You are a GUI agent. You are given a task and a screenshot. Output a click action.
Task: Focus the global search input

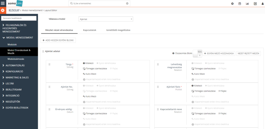click(x=99, y=3)
